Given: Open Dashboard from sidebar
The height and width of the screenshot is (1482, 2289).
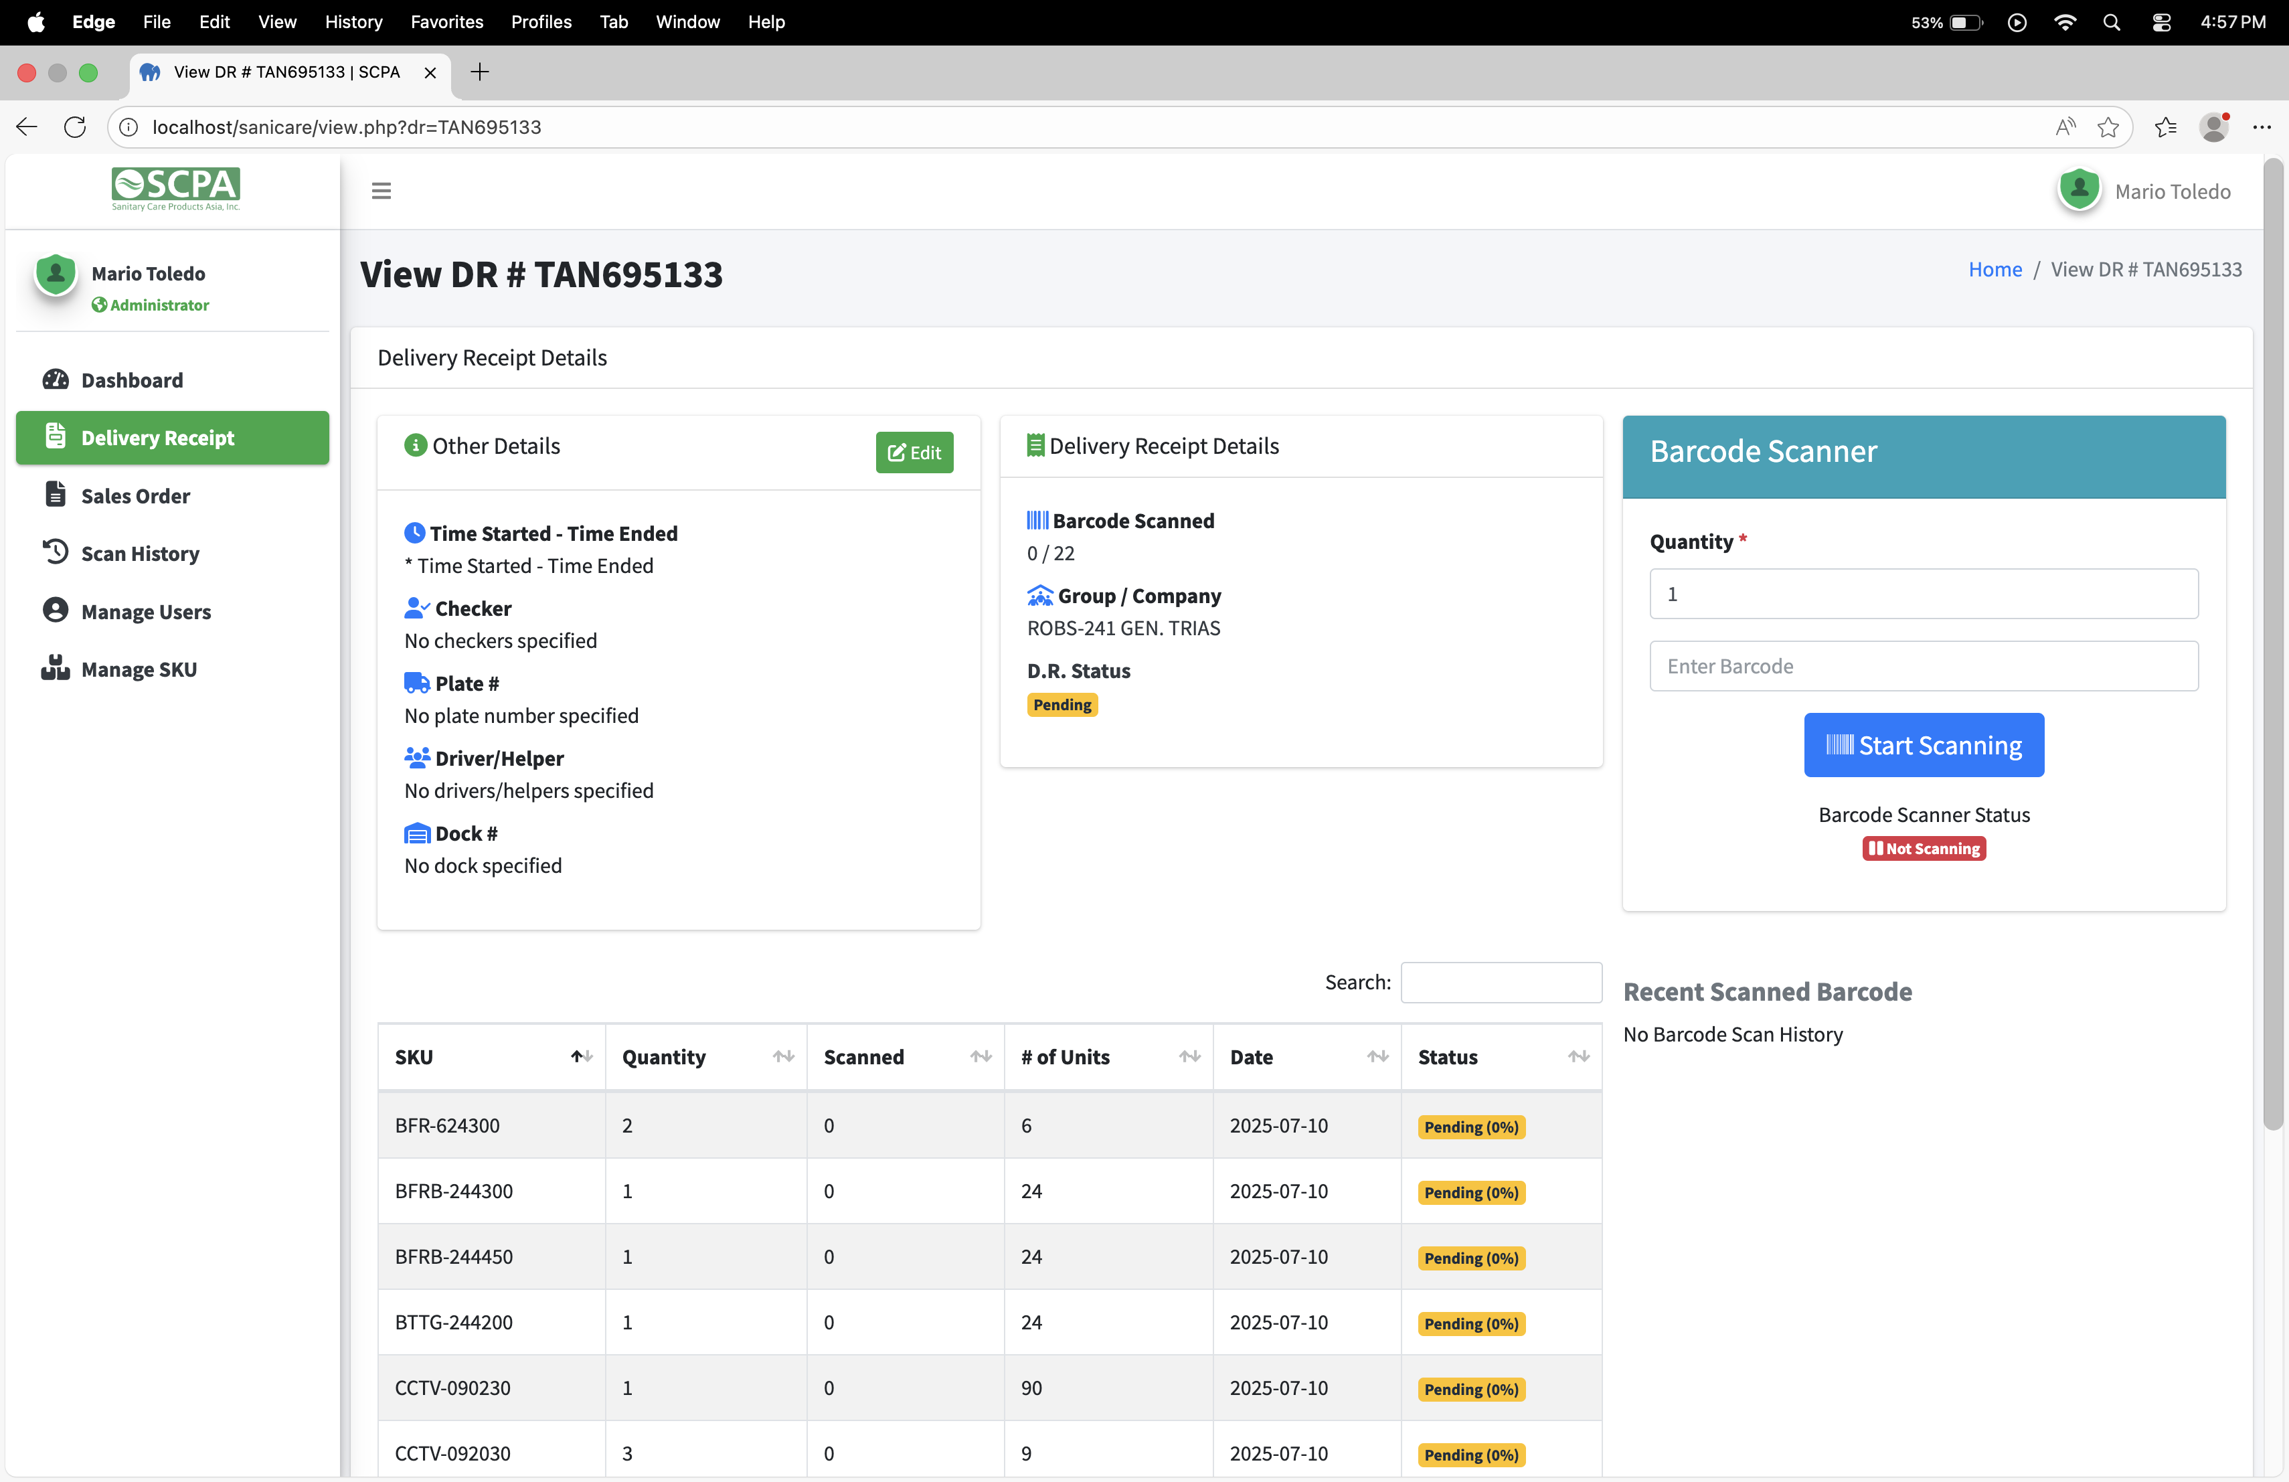Looking at the screenshot, I should coord(132,380).
